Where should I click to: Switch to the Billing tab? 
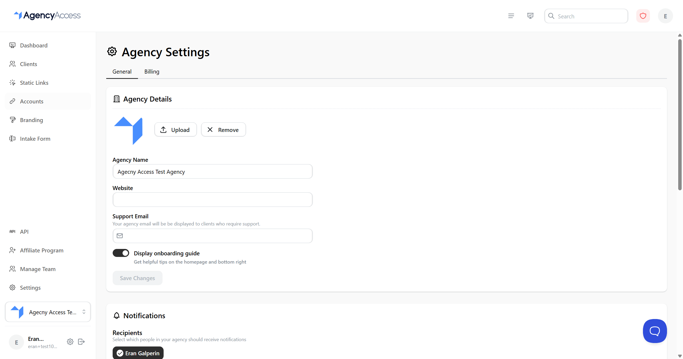point(152,72)
